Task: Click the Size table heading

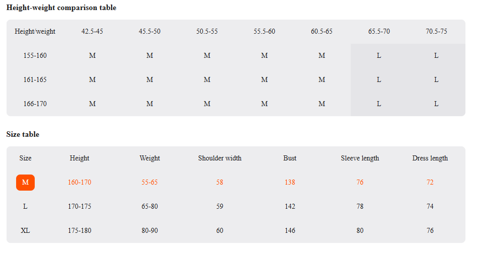Action: (23, 134)
